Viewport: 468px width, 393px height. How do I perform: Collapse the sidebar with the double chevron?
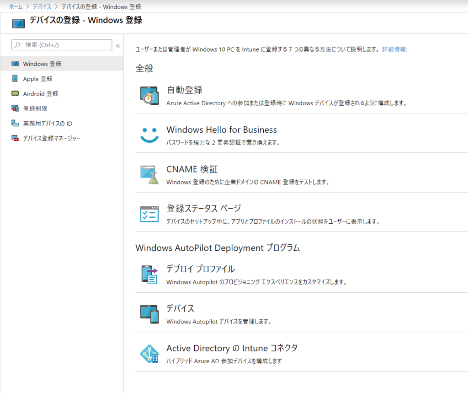coord(118,46)
